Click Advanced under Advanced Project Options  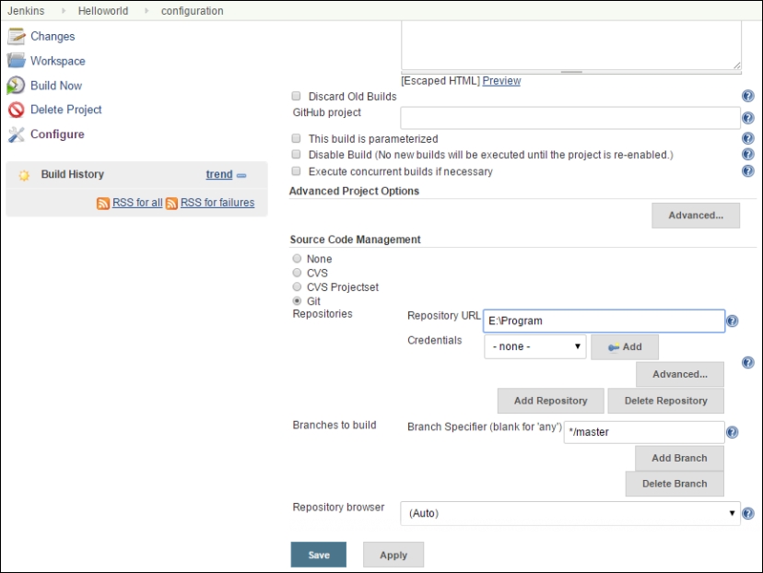click(x=696, y=216)
